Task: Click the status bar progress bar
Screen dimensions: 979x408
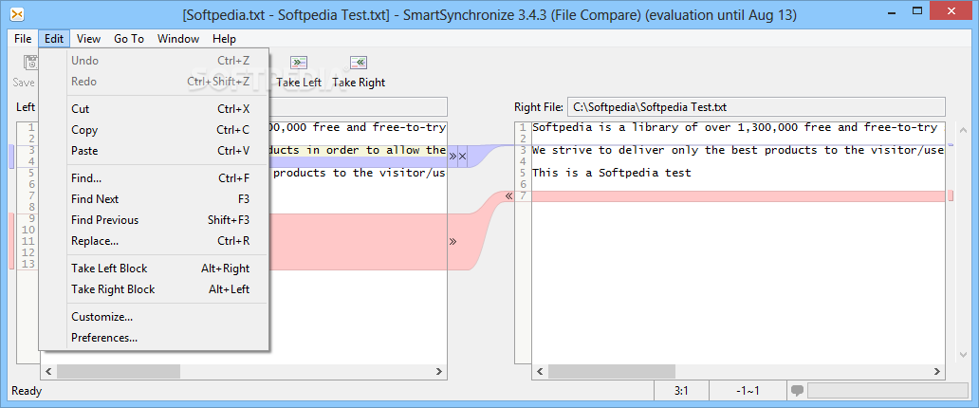Action: (x=887, y=391)
